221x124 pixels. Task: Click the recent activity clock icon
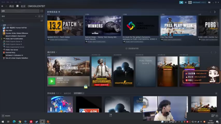tap(39, 16)
